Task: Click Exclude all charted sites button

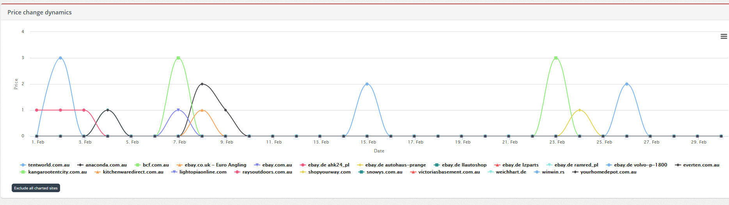Action: pyautogui.click(x=36, y=188)
